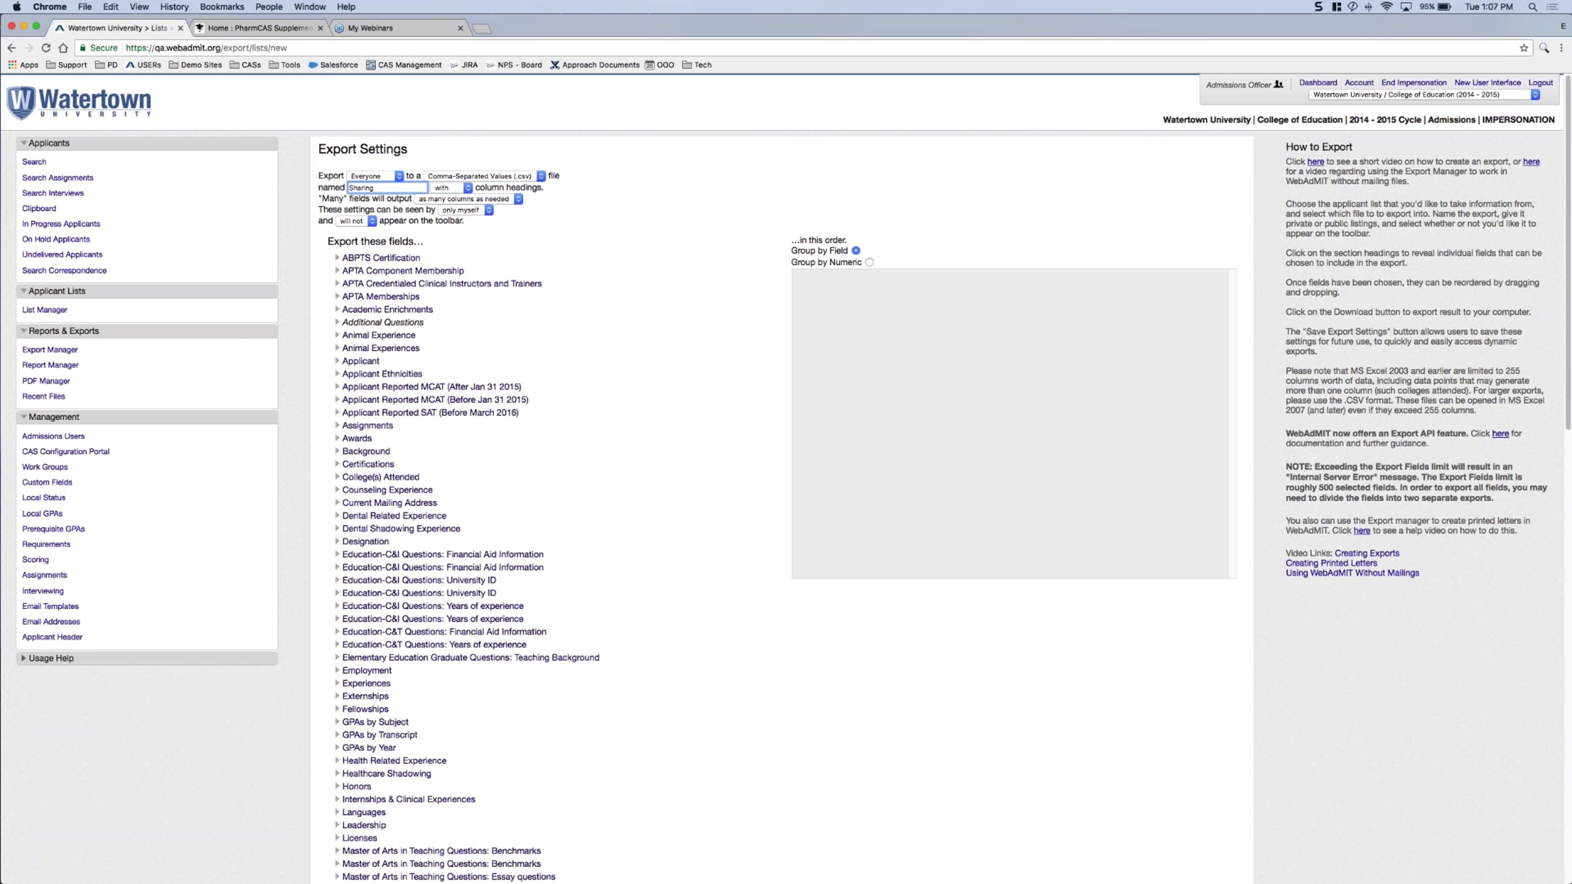This screenshot has width=1572, height=884.
Task: Select the Group by Field radio button
Action: tap(856, 251)
